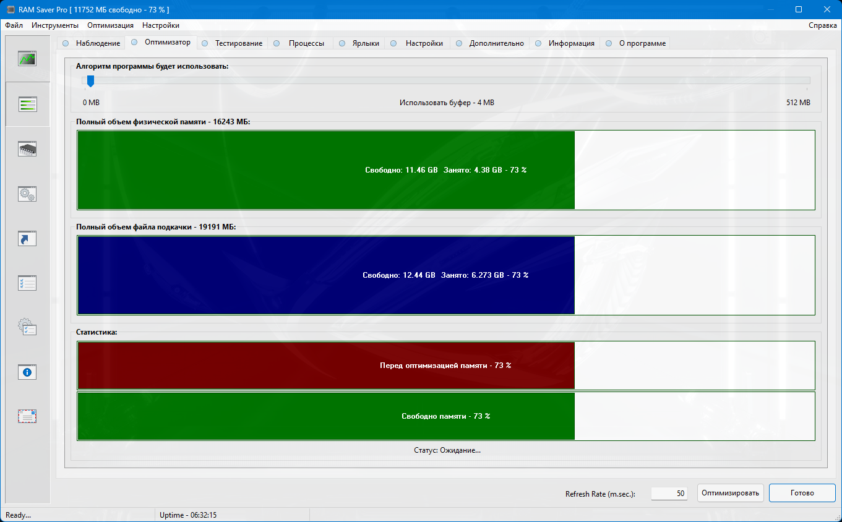Switch to the Информация tab
The width and height of the screenshot is (842, 522).
tap(565, 43)
